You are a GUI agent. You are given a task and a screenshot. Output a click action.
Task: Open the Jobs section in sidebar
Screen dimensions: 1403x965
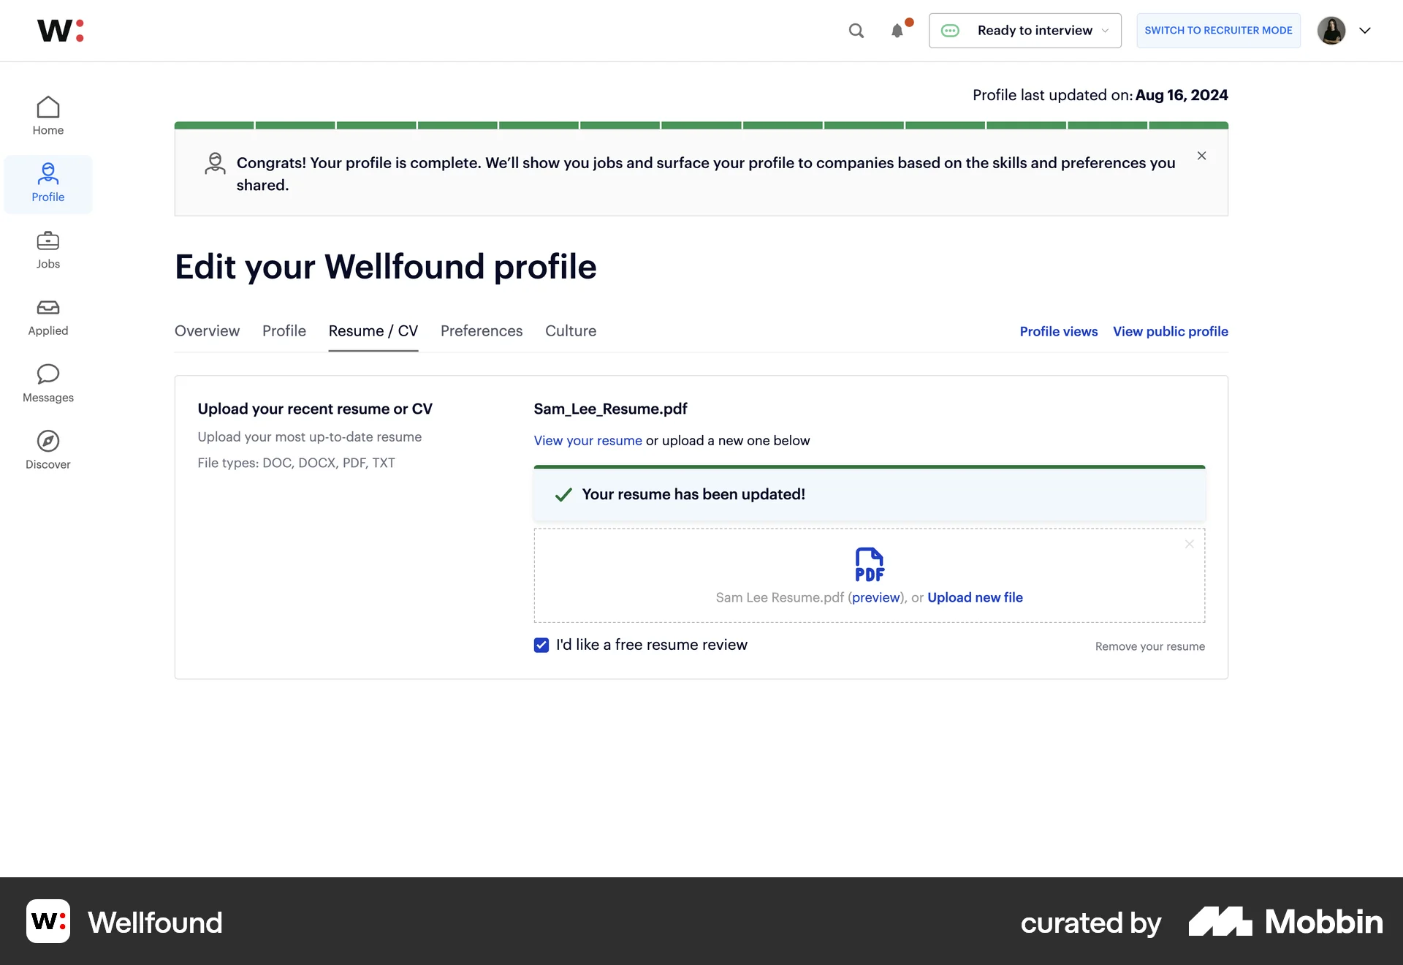[x=47, y=249]
